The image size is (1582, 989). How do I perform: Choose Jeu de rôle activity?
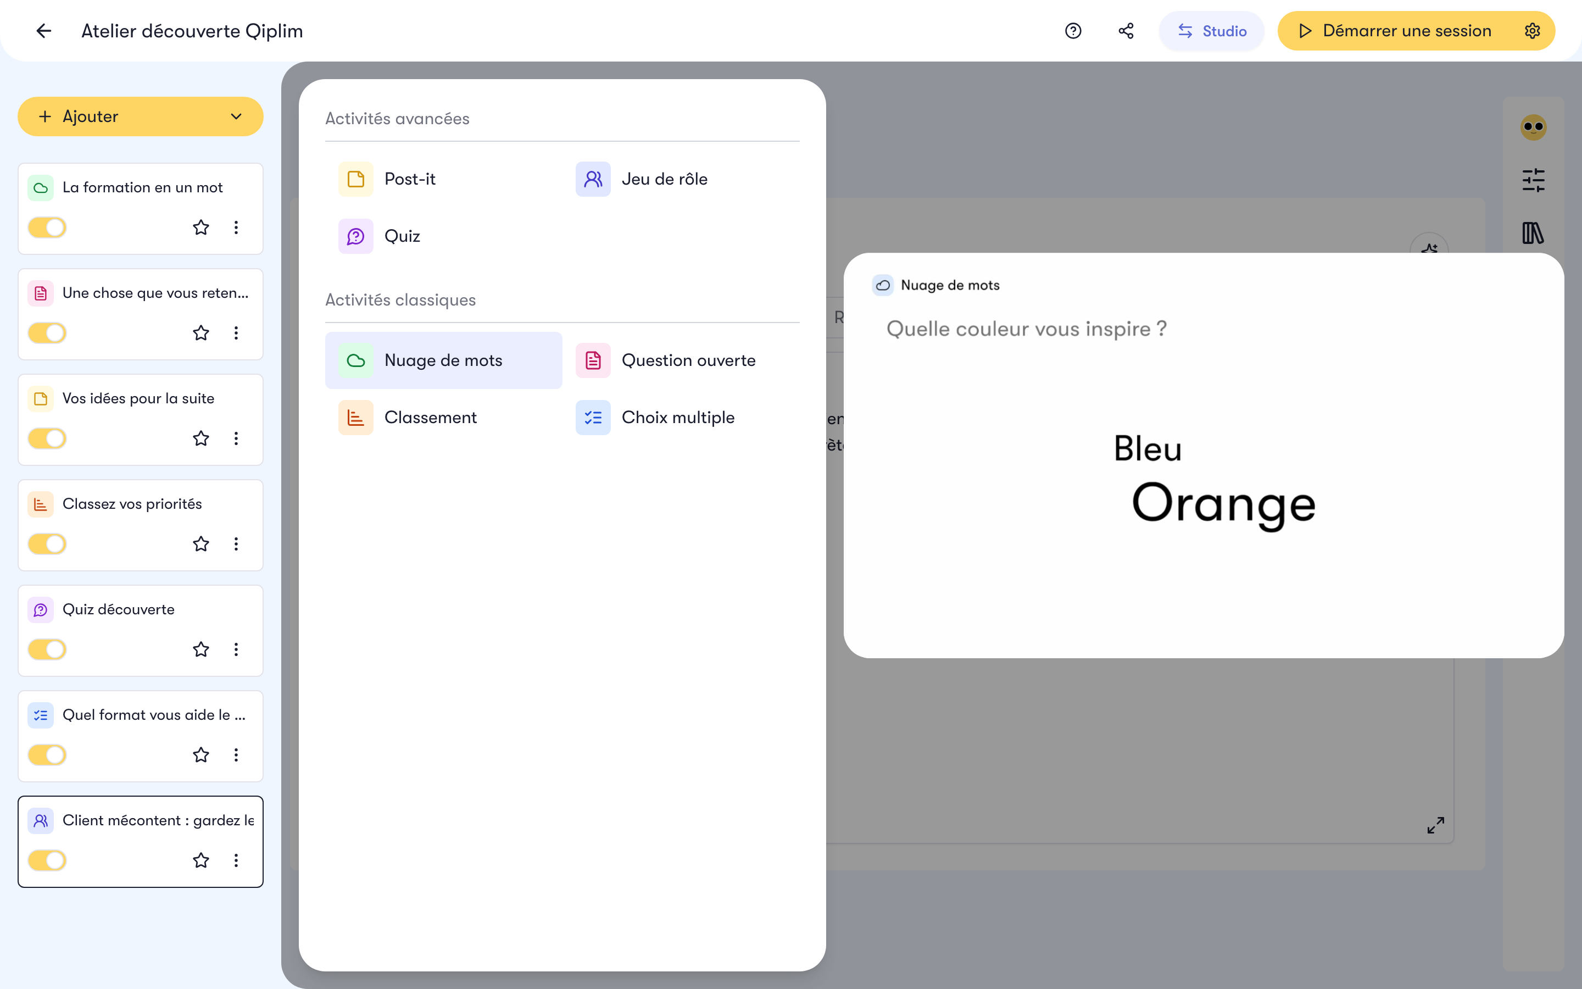[x=681, y=179]
